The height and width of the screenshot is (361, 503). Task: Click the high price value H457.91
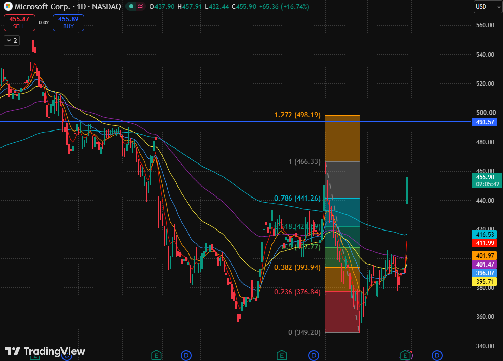tap(190, 7)
